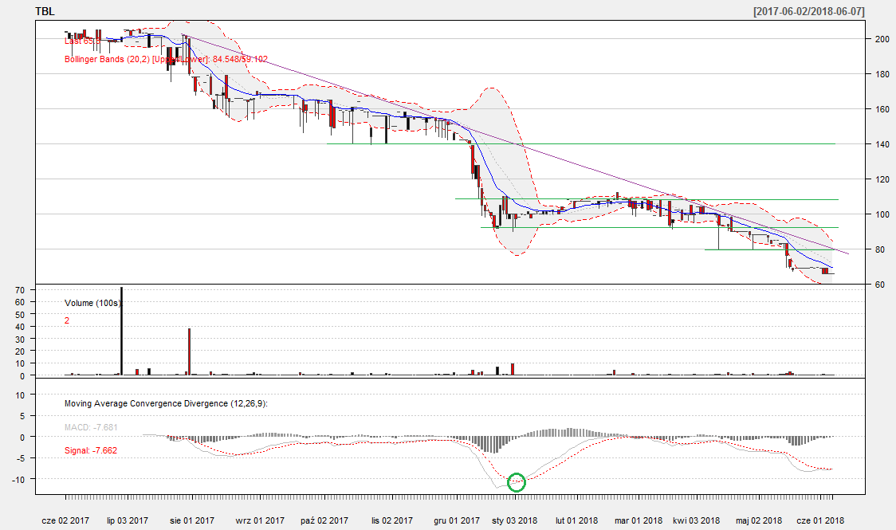Click the cze 01 2018 x-axis date label
Screen dimensions: 896x530
(x=822, y=520)
